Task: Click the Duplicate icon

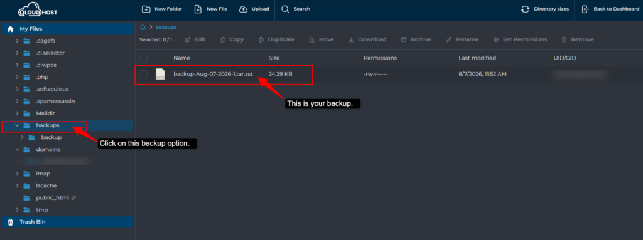Action: 261,39
